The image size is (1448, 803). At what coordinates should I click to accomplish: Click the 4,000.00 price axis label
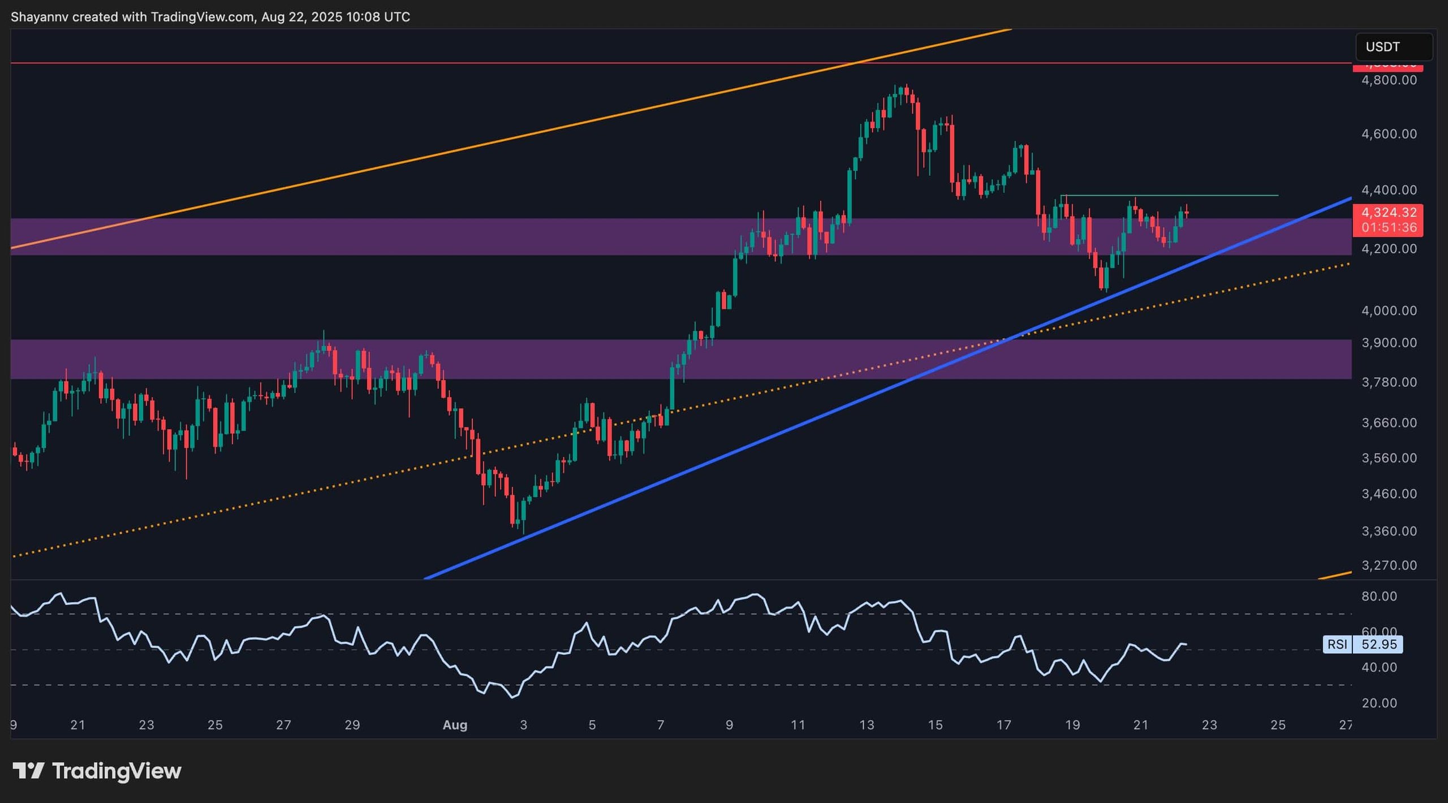click(1389, 310)
